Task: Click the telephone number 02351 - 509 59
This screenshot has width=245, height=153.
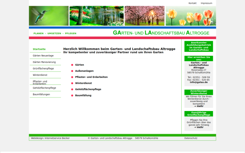Action: (201, 77)
